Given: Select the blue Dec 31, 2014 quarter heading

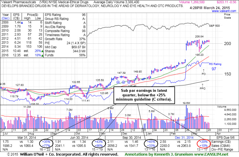Looking at the screenshot, I should coord(184,138).
